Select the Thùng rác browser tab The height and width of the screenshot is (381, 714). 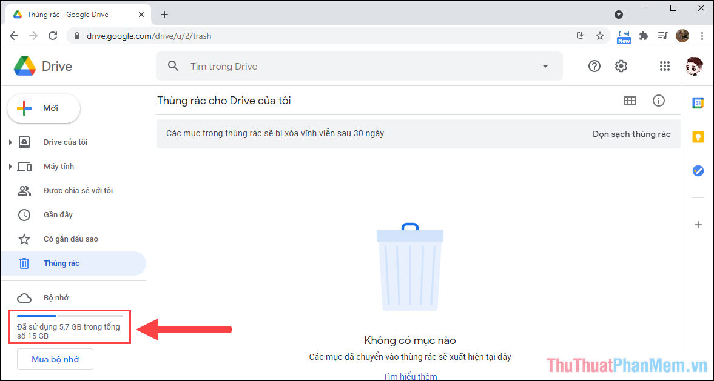[x=73, y=14]
